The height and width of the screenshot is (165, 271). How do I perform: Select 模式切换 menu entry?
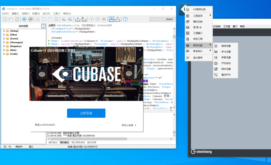coord(199,22)
